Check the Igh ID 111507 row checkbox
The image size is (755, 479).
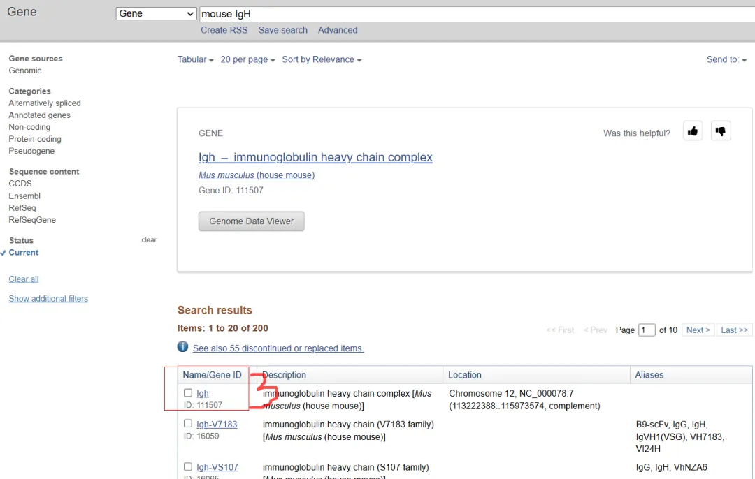(188, 393)
